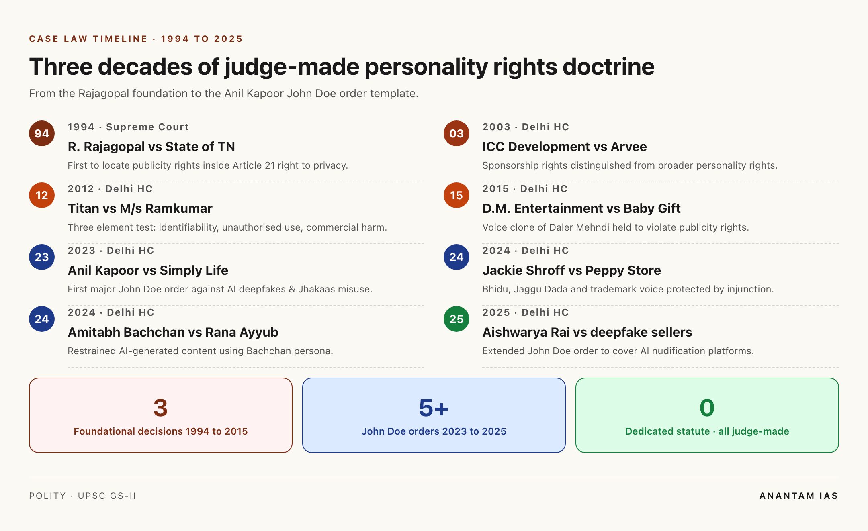Click the 24 badge beside Jackie Shroff
Screen dimensions: 868x531
457,257
